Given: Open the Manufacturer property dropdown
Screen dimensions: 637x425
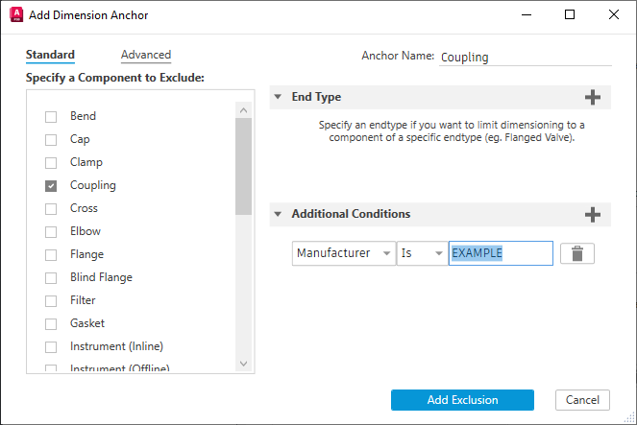Looking at the screenshot, I should [344, 253].
